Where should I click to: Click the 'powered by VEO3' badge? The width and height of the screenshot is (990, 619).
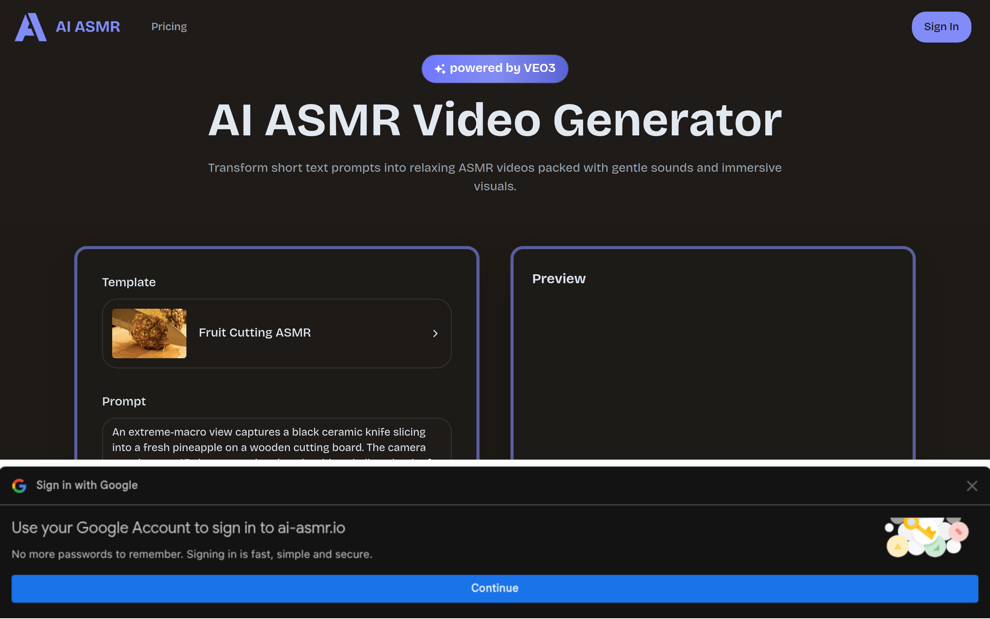tap(495, 68)
